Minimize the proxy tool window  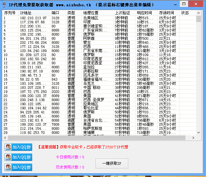(x=175, y=5)
